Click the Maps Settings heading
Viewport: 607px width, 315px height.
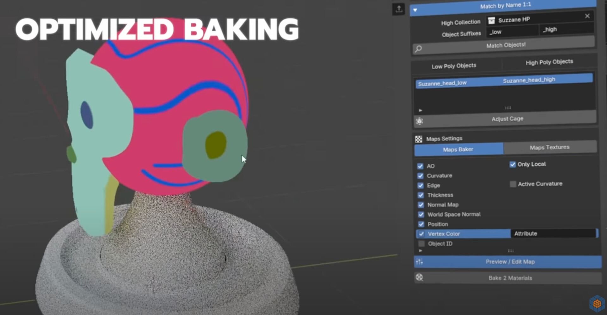(444, 139)
